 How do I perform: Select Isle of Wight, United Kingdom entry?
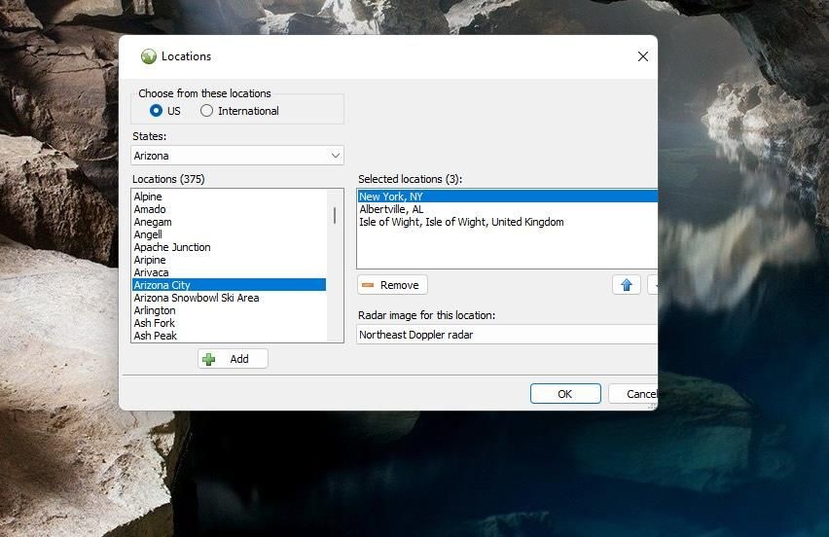click(x=508, y=222)
